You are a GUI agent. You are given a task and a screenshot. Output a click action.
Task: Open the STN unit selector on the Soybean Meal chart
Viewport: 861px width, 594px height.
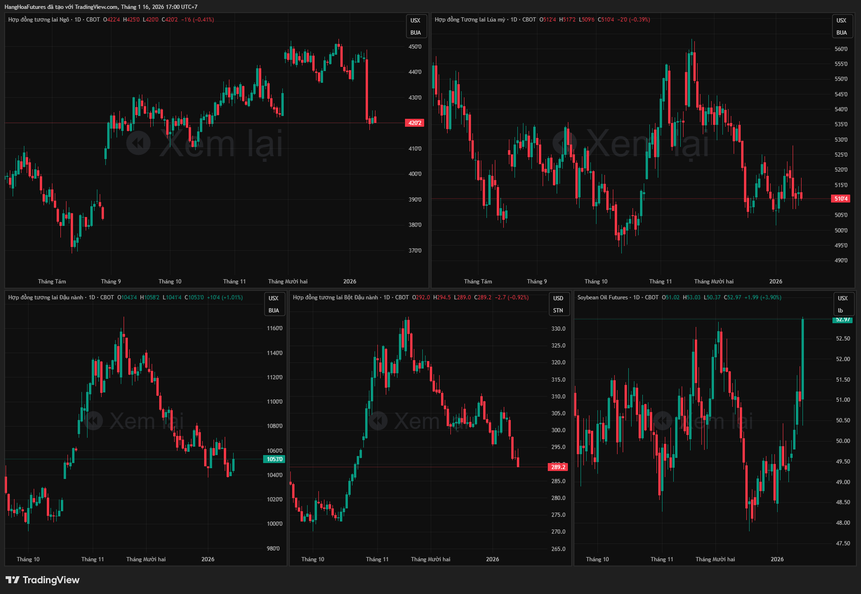tap(558, 311)
